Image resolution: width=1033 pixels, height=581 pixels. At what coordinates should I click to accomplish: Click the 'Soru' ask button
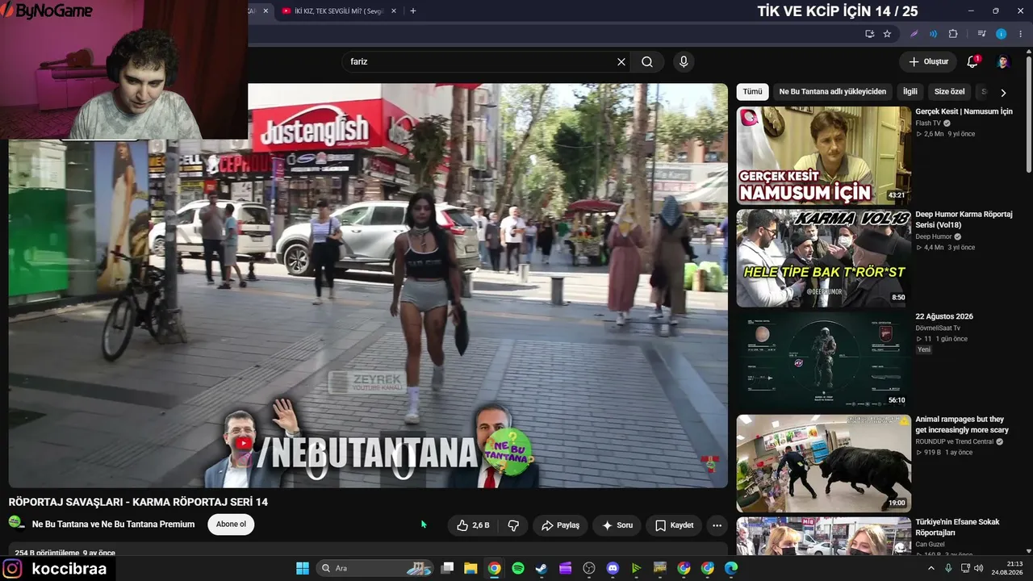[x=617, y=525]
